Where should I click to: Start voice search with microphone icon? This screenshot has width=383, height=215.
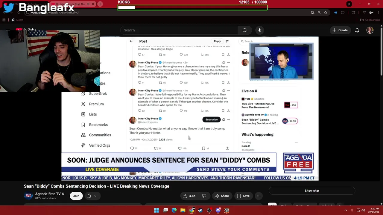tap(260, 30)
